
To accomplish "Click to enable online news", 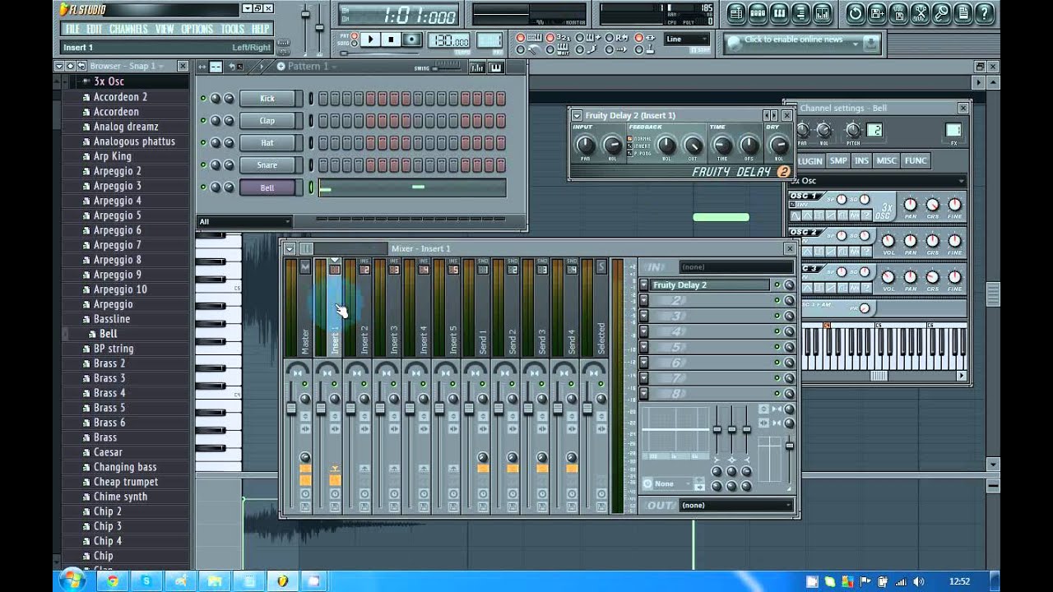I will pos(793,39).
